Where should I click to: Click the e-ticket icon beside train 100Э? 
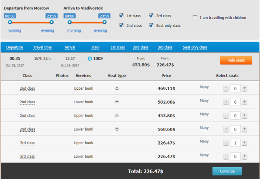pos(90,58)
